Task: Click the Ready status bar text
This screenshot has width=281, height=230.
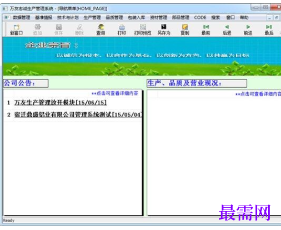Action: click(9, 221)
